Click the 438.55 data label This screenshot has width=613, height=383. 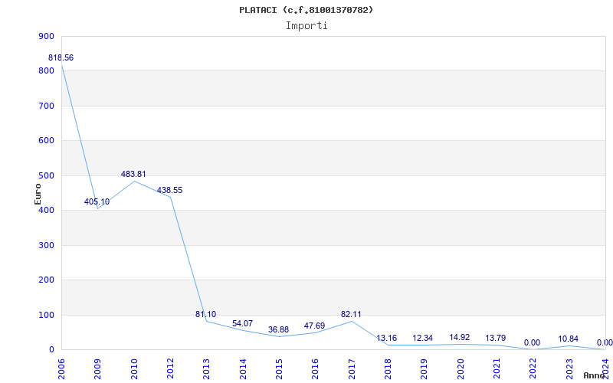point(169,190)
